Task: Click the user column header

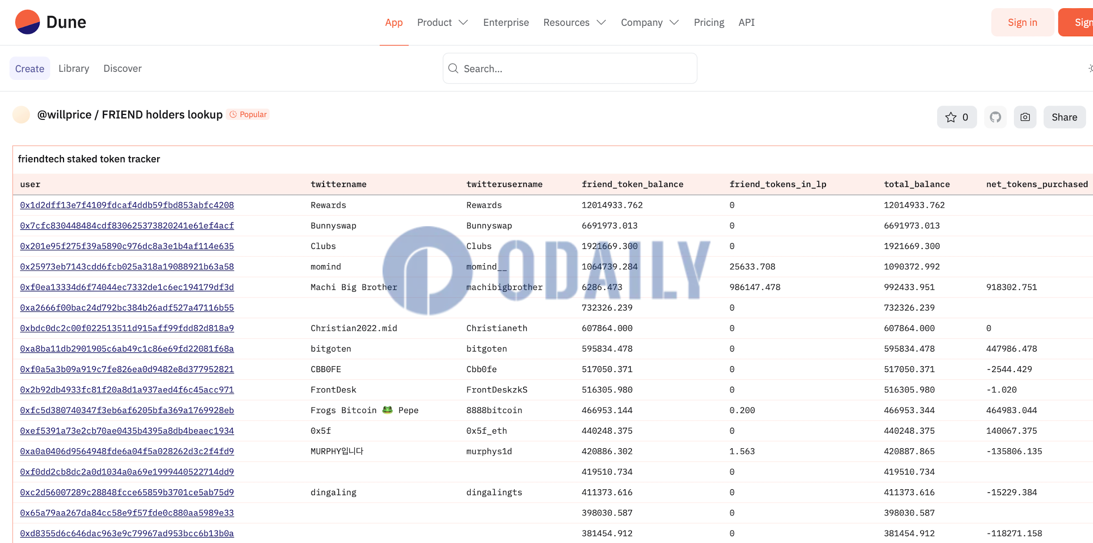Action: [x=30, y=184]
